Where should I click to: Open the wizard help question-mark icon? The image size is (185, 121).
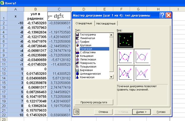tap(162, 15)
